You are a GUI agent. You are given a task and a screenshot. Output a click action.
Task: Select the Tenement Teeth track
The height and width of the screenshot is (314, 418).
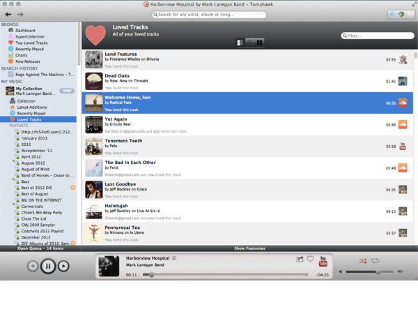click(x=247, y=147)
